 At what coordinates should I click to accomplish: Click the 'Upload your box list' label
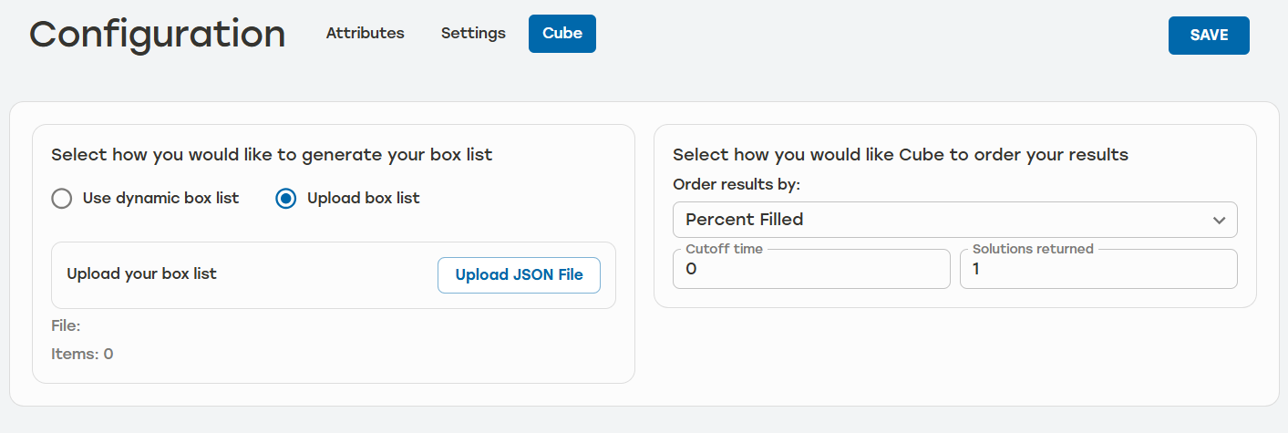point(142,273)
